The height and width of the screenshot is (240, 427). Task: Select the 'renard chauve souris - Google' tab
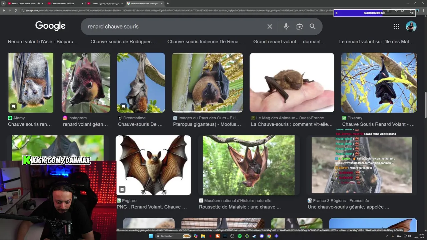(145, 3)
